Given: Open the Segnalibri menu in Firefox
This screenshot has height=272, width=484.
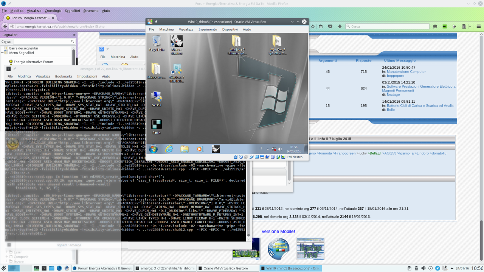Looking at the screenshot, I should pos(72,11).
